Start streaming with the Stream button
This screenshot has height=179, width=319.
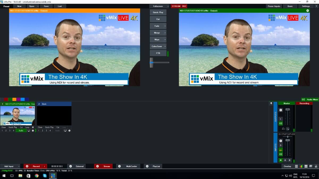point(107,166)
